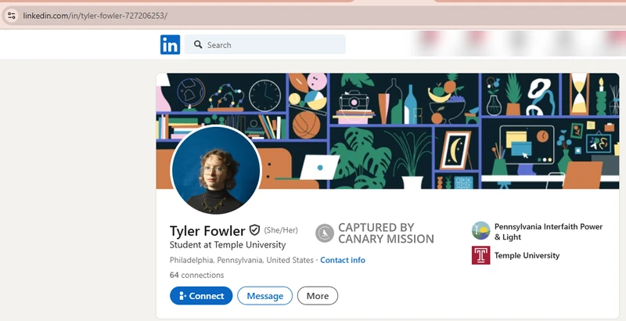Screen dimensions: 626x321
Task: Focus the LinkedIn Search field
Action: click(x=264, y=45)
